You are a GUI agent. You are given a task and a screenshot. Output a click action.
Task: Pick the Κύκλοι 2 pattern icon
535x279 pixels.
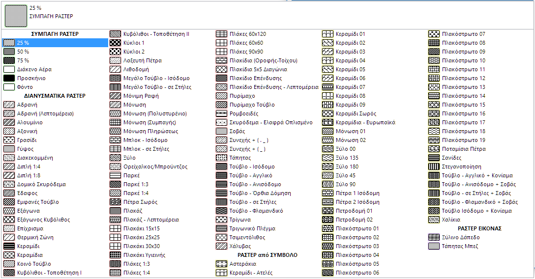coord(116,52)
